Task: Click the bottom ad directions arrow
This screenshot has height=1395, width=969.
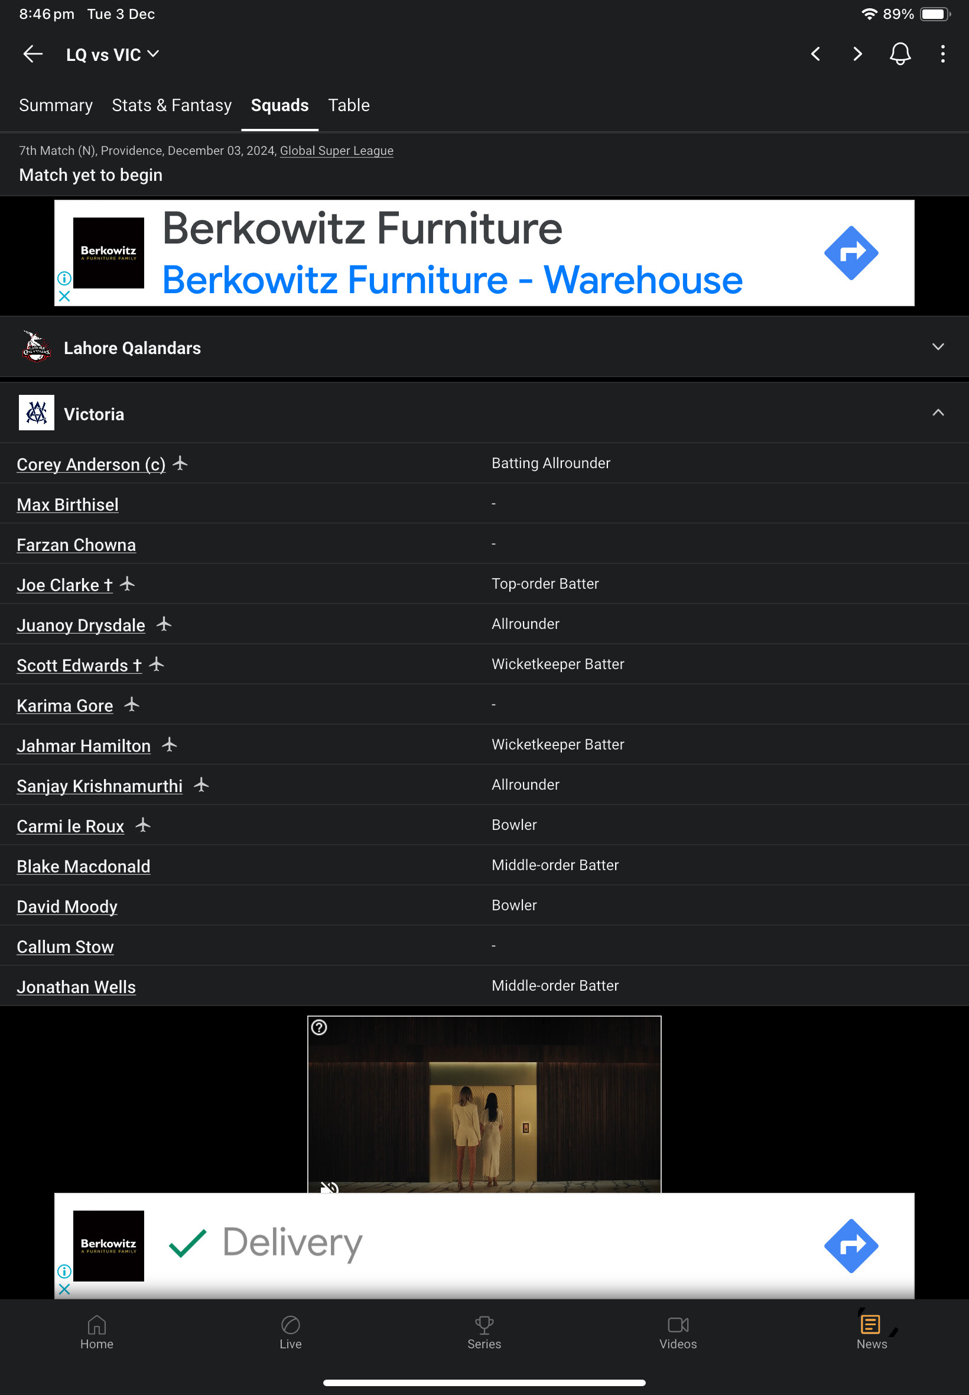Action: (x=851, y=1245)
